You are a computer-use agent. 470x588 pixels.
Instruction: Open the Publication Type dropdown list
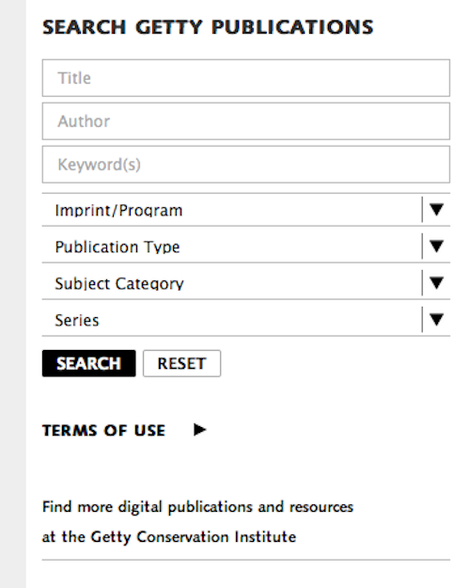[x=246, y=246]
